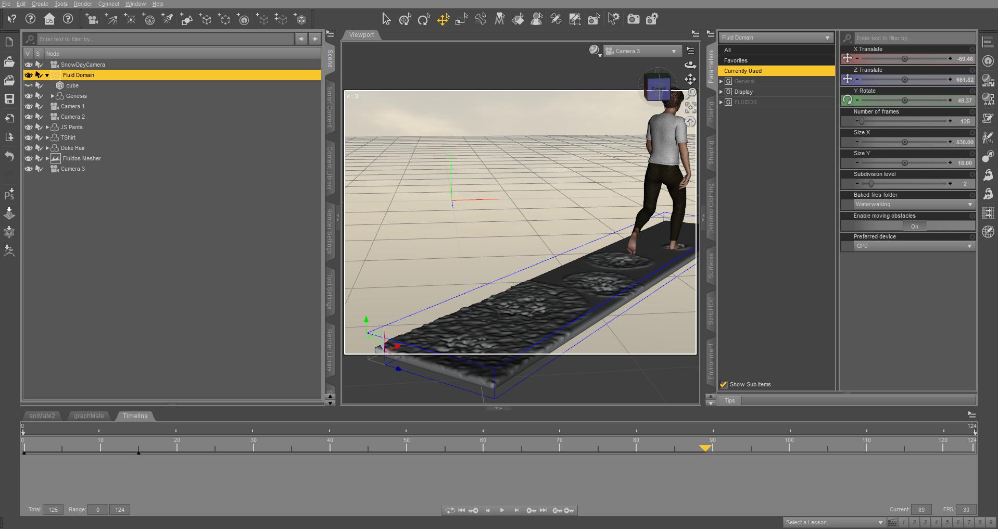
Task: Toggle the Enable moving obstacles On button
Action: pos(914,226)
